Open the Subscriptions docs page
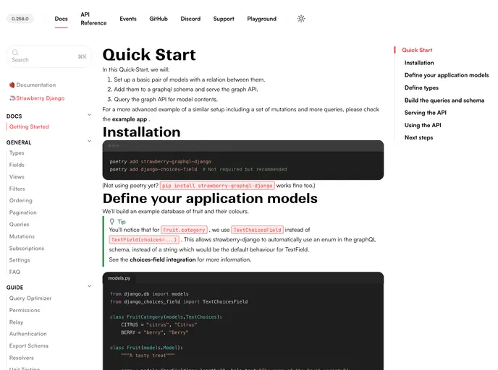The width and height of the screenshot is (498, 370). pos(27,249)
